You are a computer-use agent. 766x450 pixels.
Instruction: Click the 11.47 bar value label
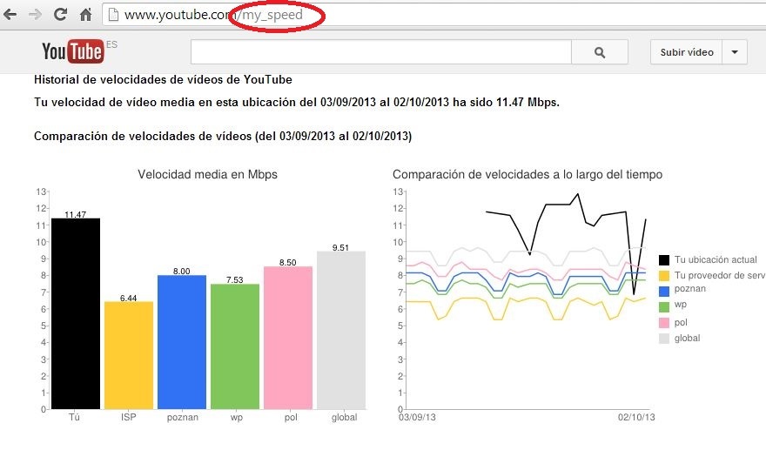click(x=75, y=214)
